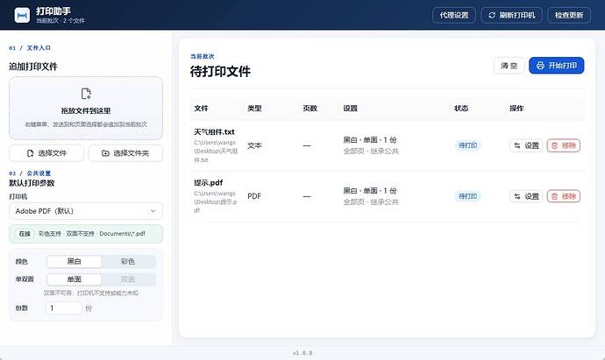
Task: Select 黑白 color mode
Action: pos(74,261)
